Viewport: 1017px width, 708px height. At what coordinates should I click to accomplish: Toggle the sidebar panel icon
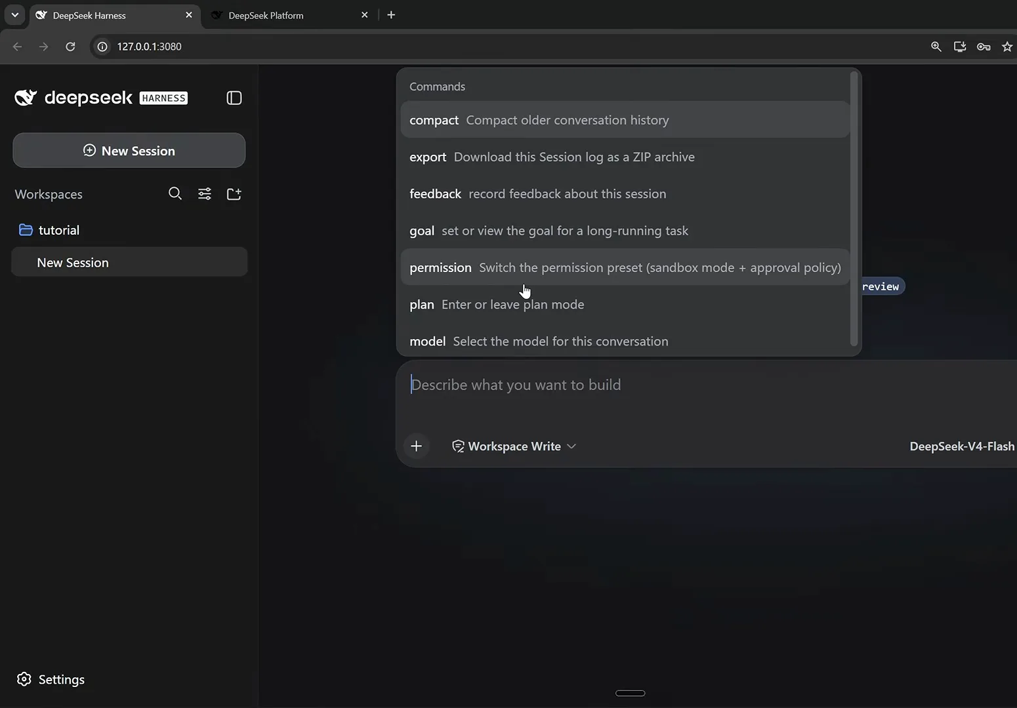pos(234,98)
